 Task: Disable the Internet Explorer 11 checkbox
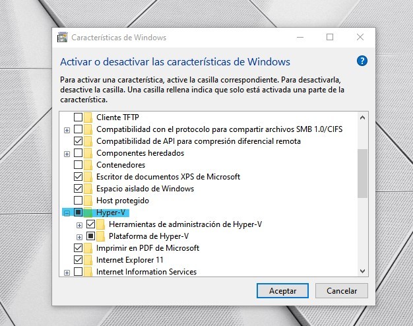(79, 259)
